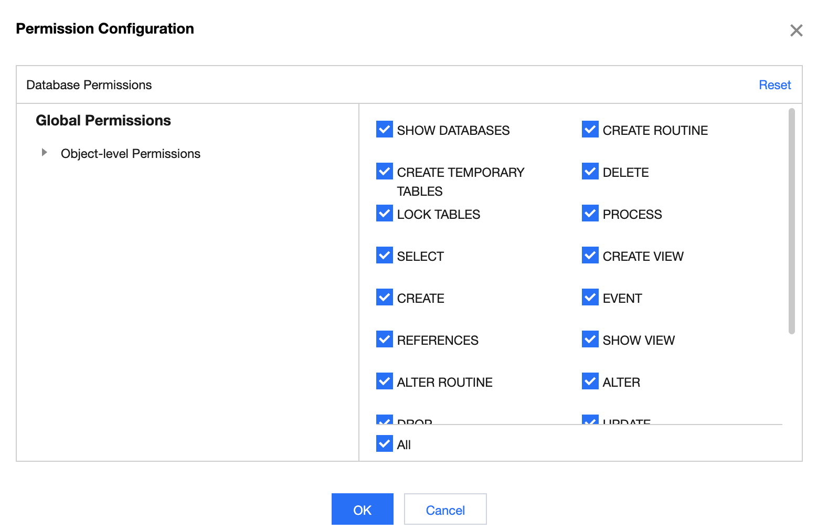Toggle the REFERENCES checkbox
The width and height of the screenshot is (817, 530).
click(385, 339)
